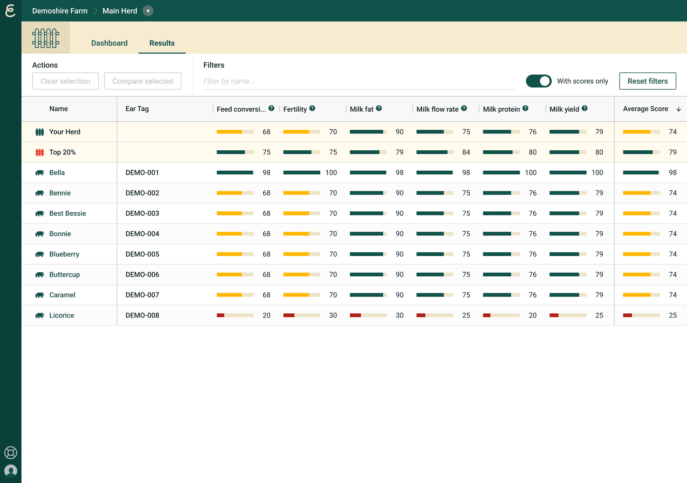The height and width of the screenshot is (483, 687).
Task: Select the Results tab
Action: (x=162, y=43)
